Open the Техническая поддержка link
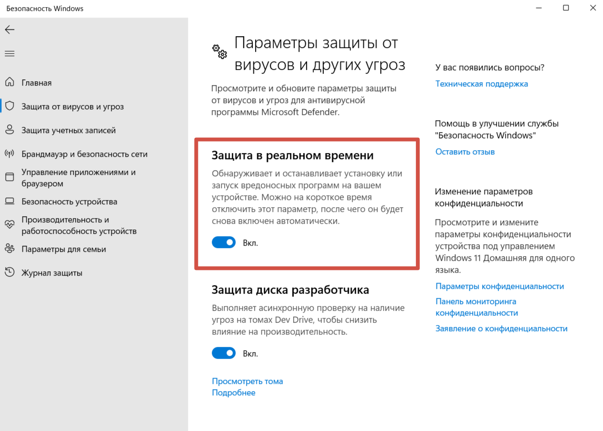This screenshot has width=603, height=431. click(x=481, y=84)
